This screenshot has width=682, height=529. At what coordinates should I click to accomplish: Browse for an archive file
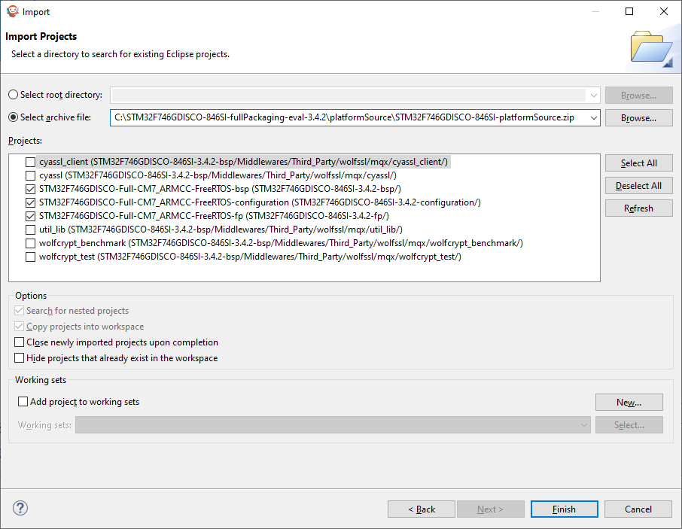[x=638, y=117]
